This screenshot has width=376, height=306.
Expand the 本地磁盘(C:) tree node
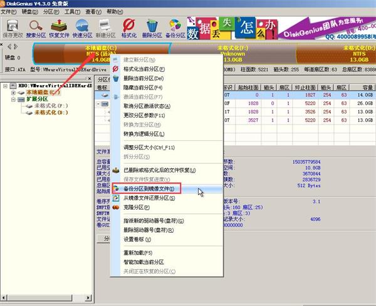(13, 93)
